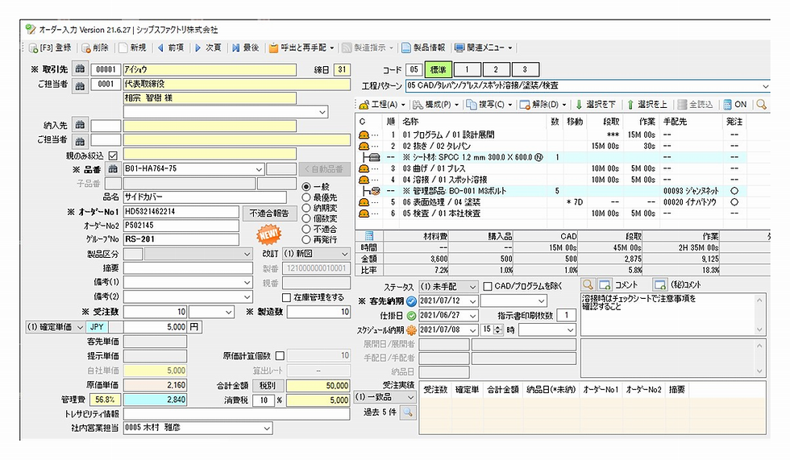790x460 pixels.
Task: Click the 新規 new document icon
Action: 123,48
